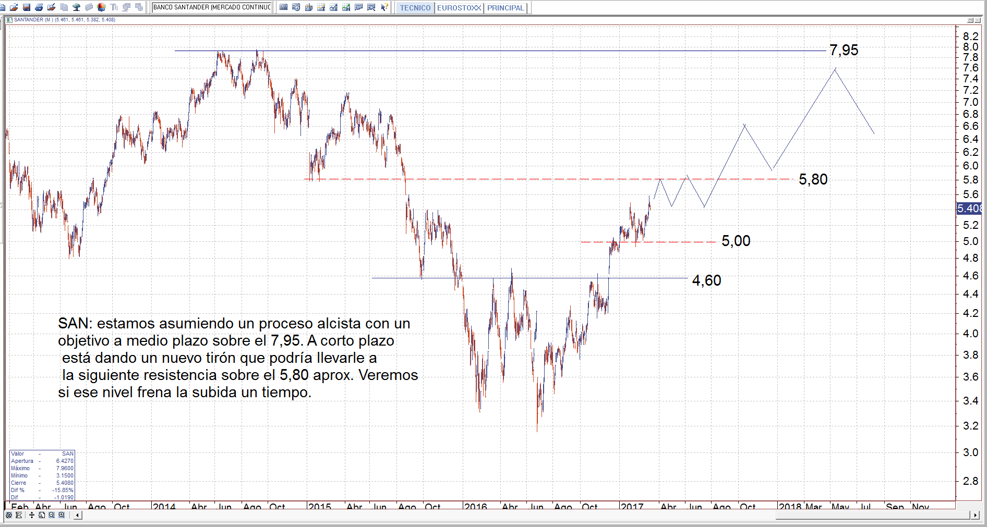Save chart with the floppy disk icon
The width and height of the screenshot is (987, 527).
[x=26, y=7]
